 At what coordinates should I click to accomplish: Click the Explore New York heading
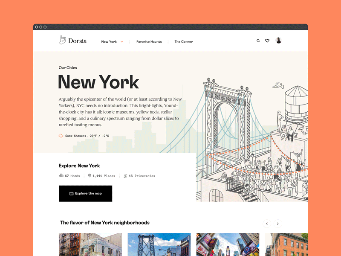[79, 166]
